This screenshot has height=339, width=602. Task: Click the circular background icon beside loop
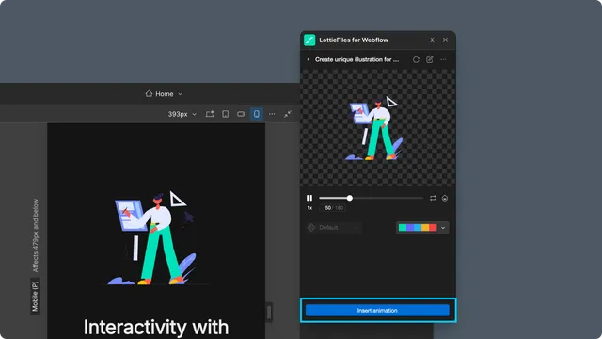(x=445, y=198)
